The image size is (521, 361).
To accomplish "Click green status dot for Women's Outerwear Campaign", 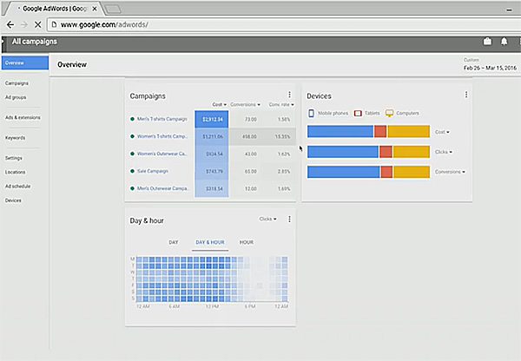I will [132, 154].
